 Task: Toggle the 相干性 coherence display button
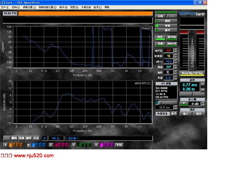pos(172,38)
